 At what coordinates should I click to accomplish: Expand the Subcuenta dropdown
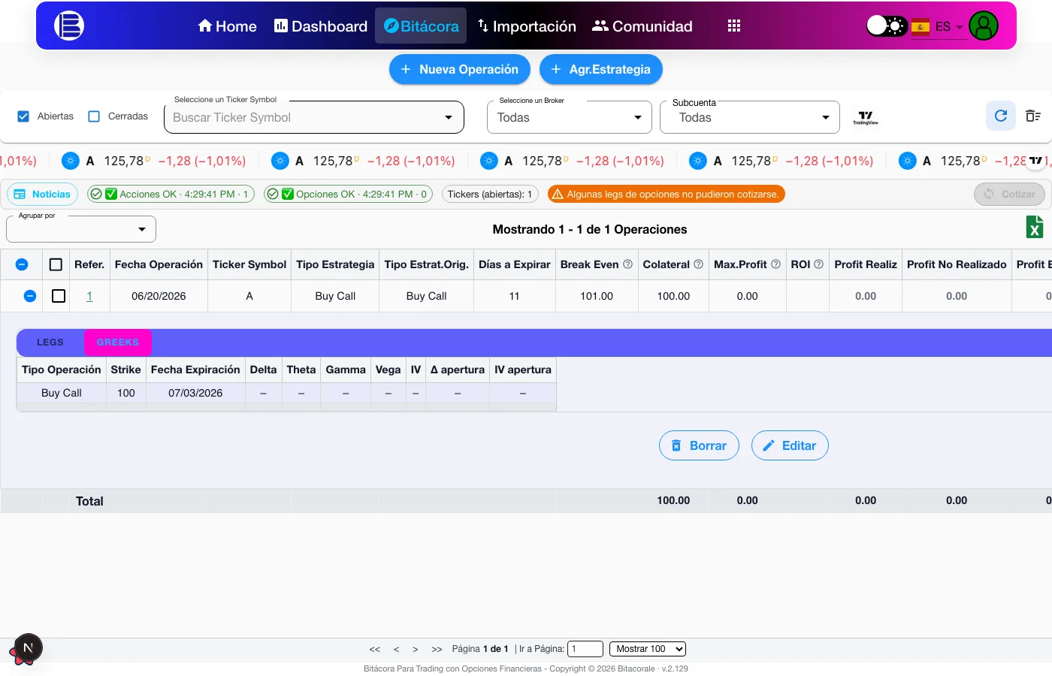(x=750, y=117)
